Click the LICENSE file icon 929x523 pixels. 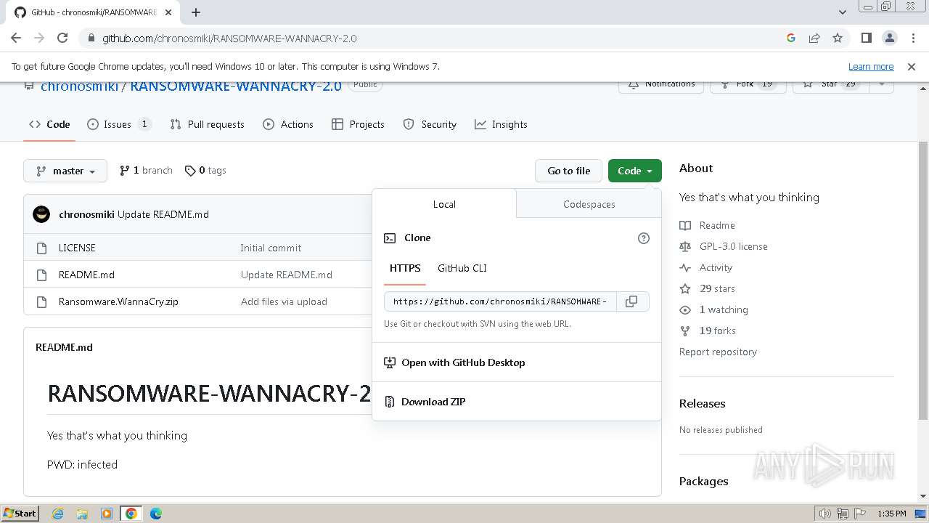(x=41, y=248)
